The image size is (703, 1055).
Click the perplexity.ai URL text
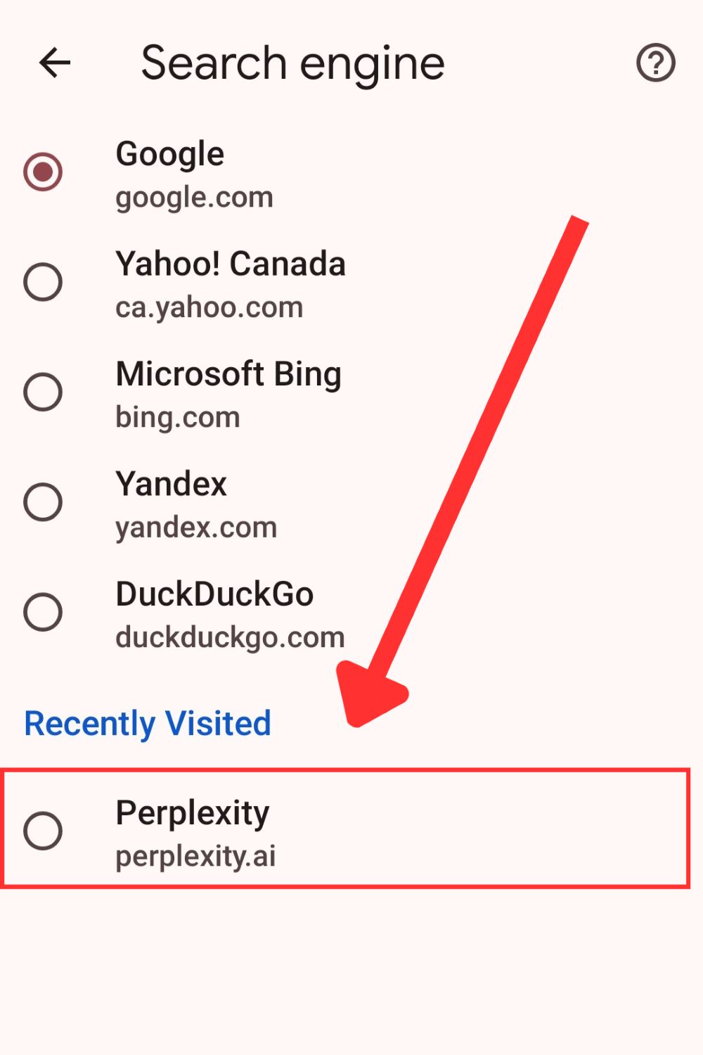(195, 856)
